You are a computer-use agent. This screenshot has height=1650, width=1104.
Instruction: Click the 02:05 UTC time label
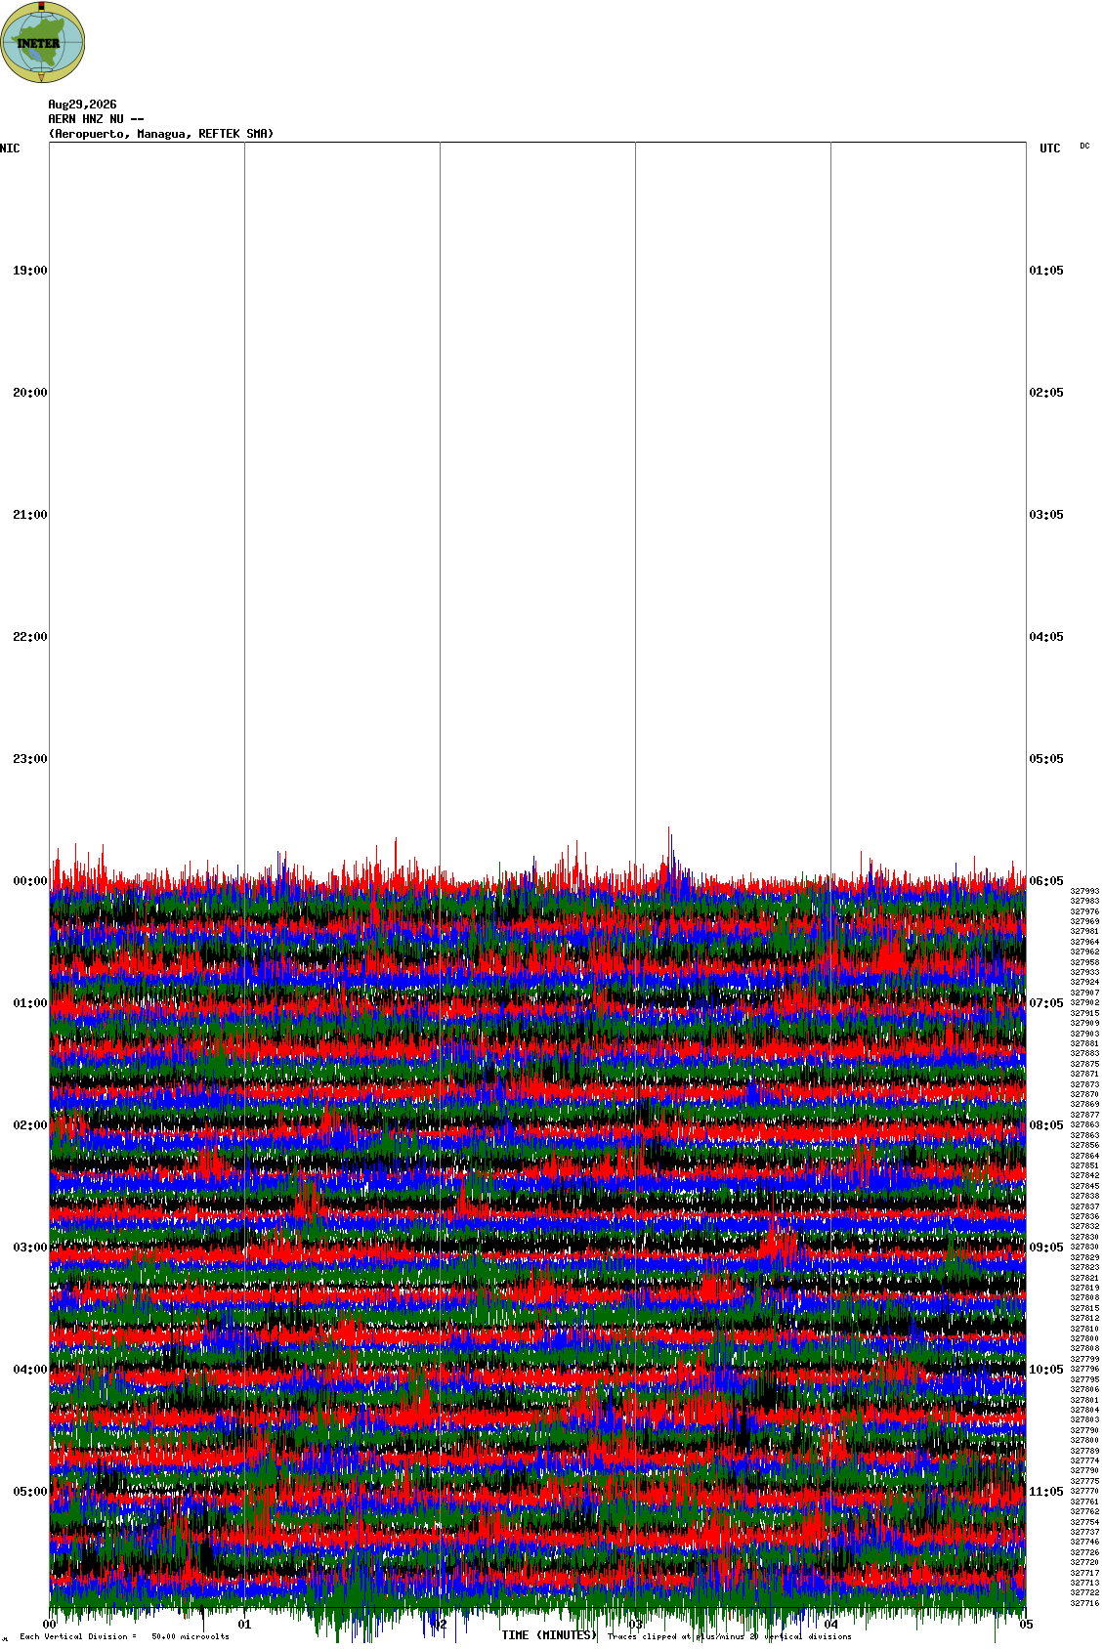[x=1046, y=393]
